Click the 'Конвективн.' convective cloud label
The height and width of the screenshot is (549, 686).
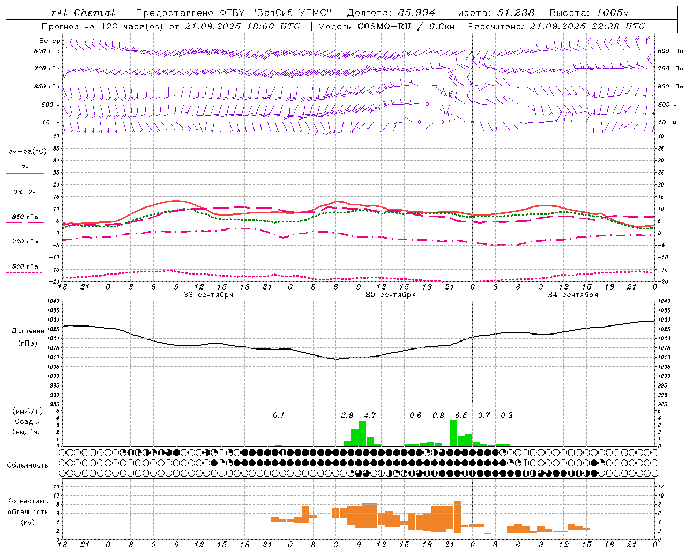click(28, 501)
